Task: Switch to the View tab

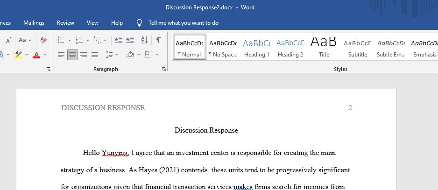Action: 92,23
